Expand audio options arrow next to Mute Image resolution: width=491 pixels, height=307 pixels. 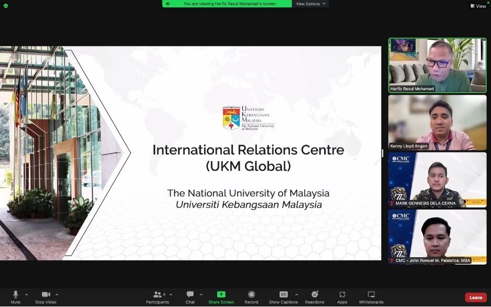(27, 294)
